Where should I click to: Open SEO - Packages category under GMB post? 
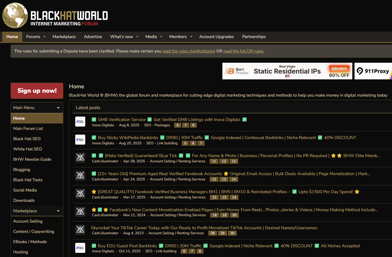coord(157,125)
